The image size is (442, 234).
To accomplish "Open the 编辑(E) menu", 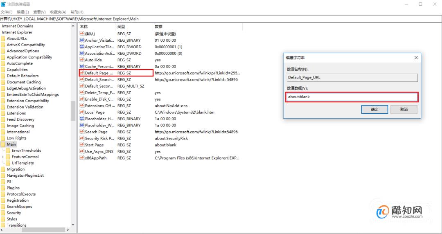I will click(23, 12).
